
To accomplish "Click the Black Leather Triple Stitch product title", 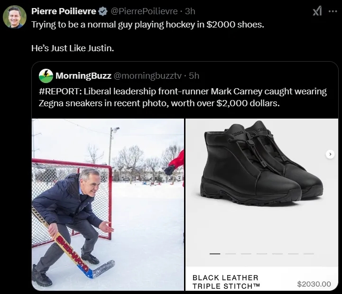I will (226, 282).
